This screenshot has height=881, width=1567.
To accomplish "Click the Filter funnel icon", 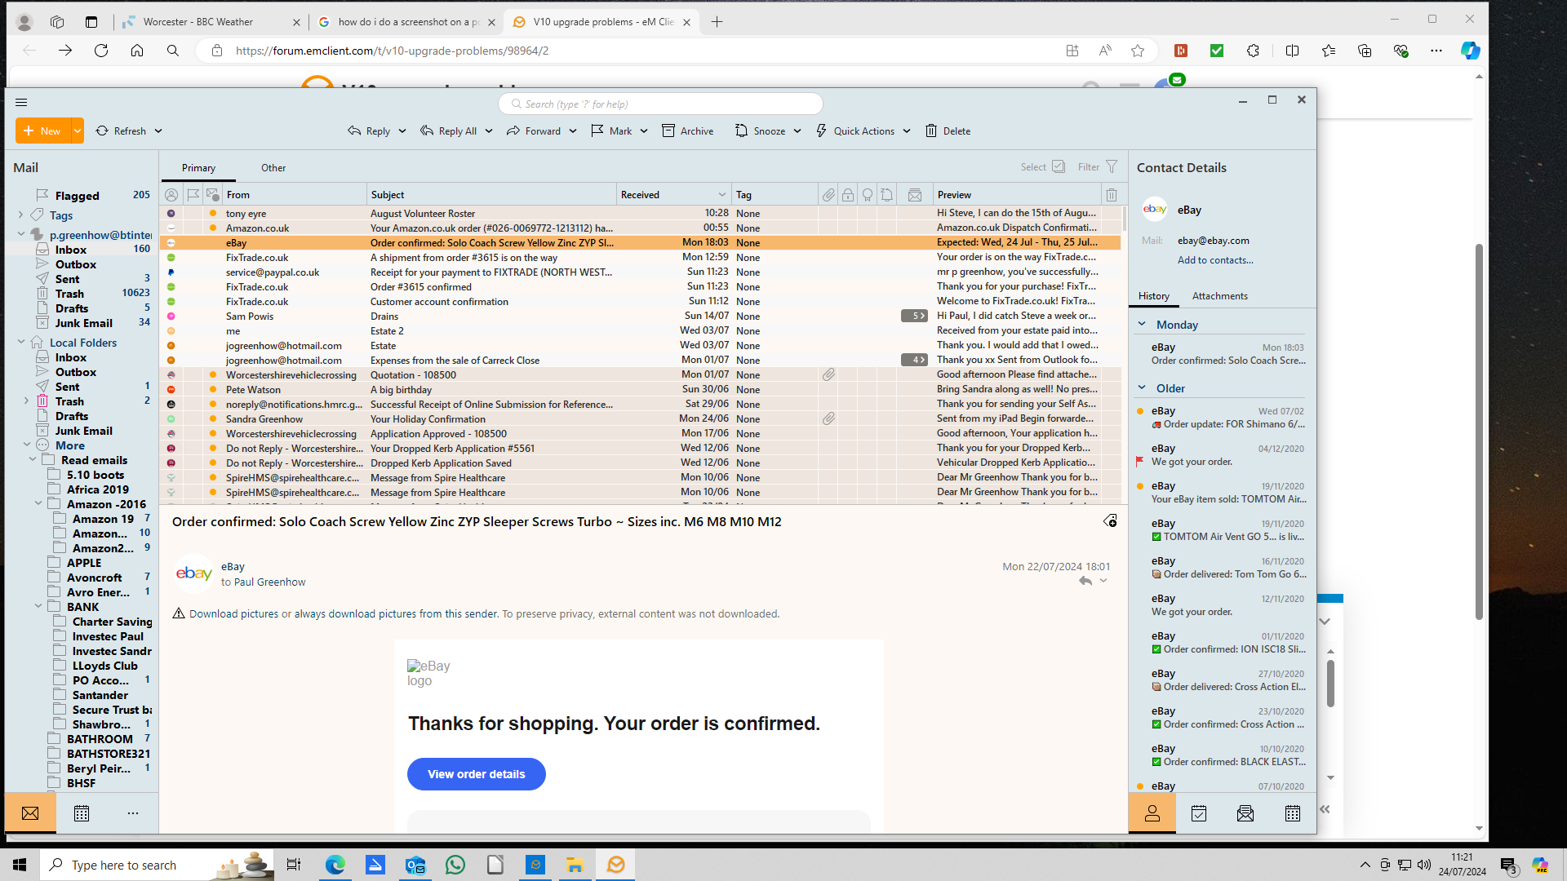I will tap(1112, 166).
